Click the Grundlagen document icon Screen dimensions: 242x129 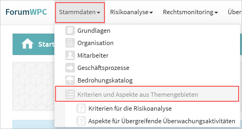(70, 31)
